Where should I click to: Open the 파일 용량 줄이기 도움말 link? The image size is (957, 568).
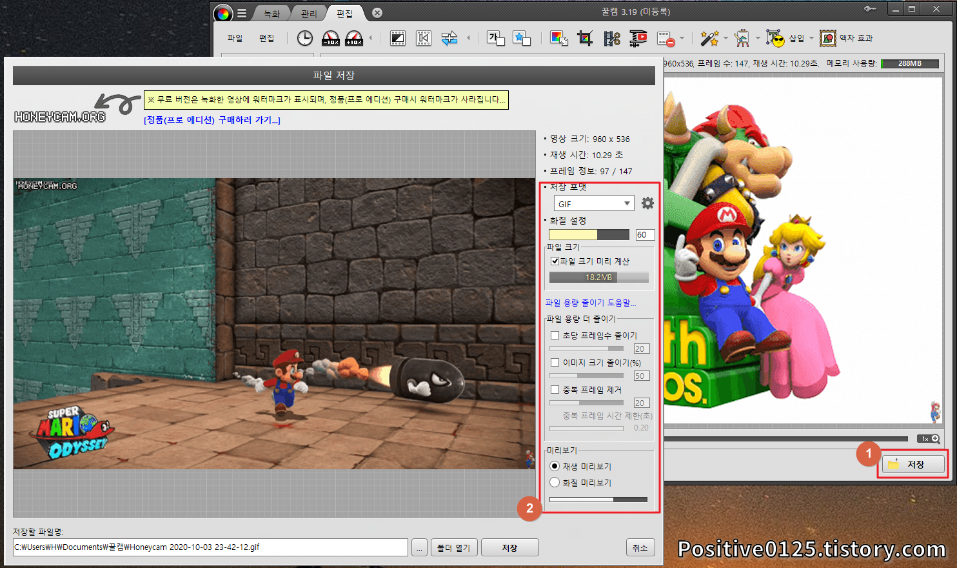click(591, 303)
